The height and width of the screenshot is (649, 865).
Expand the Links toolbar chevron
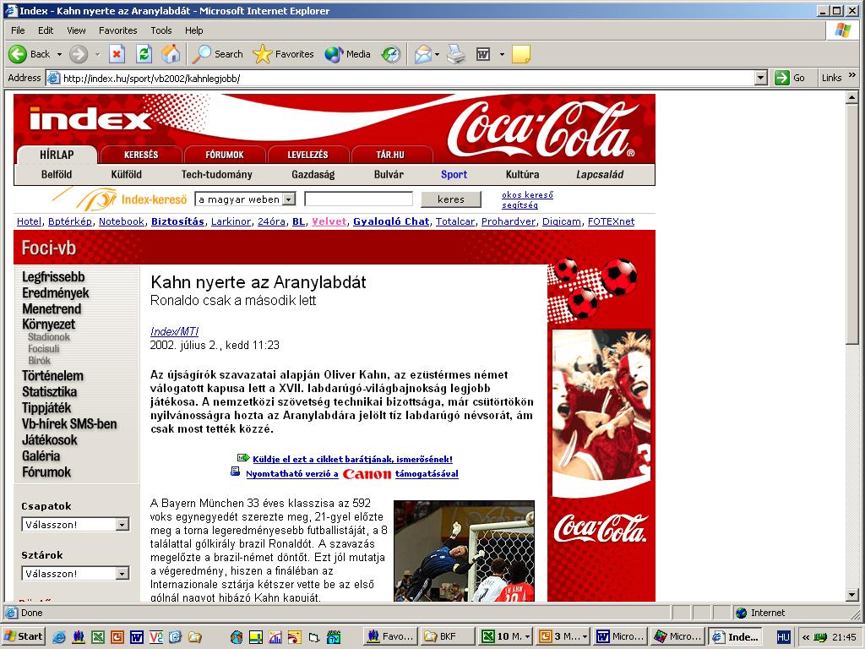(x=852, y=75)
